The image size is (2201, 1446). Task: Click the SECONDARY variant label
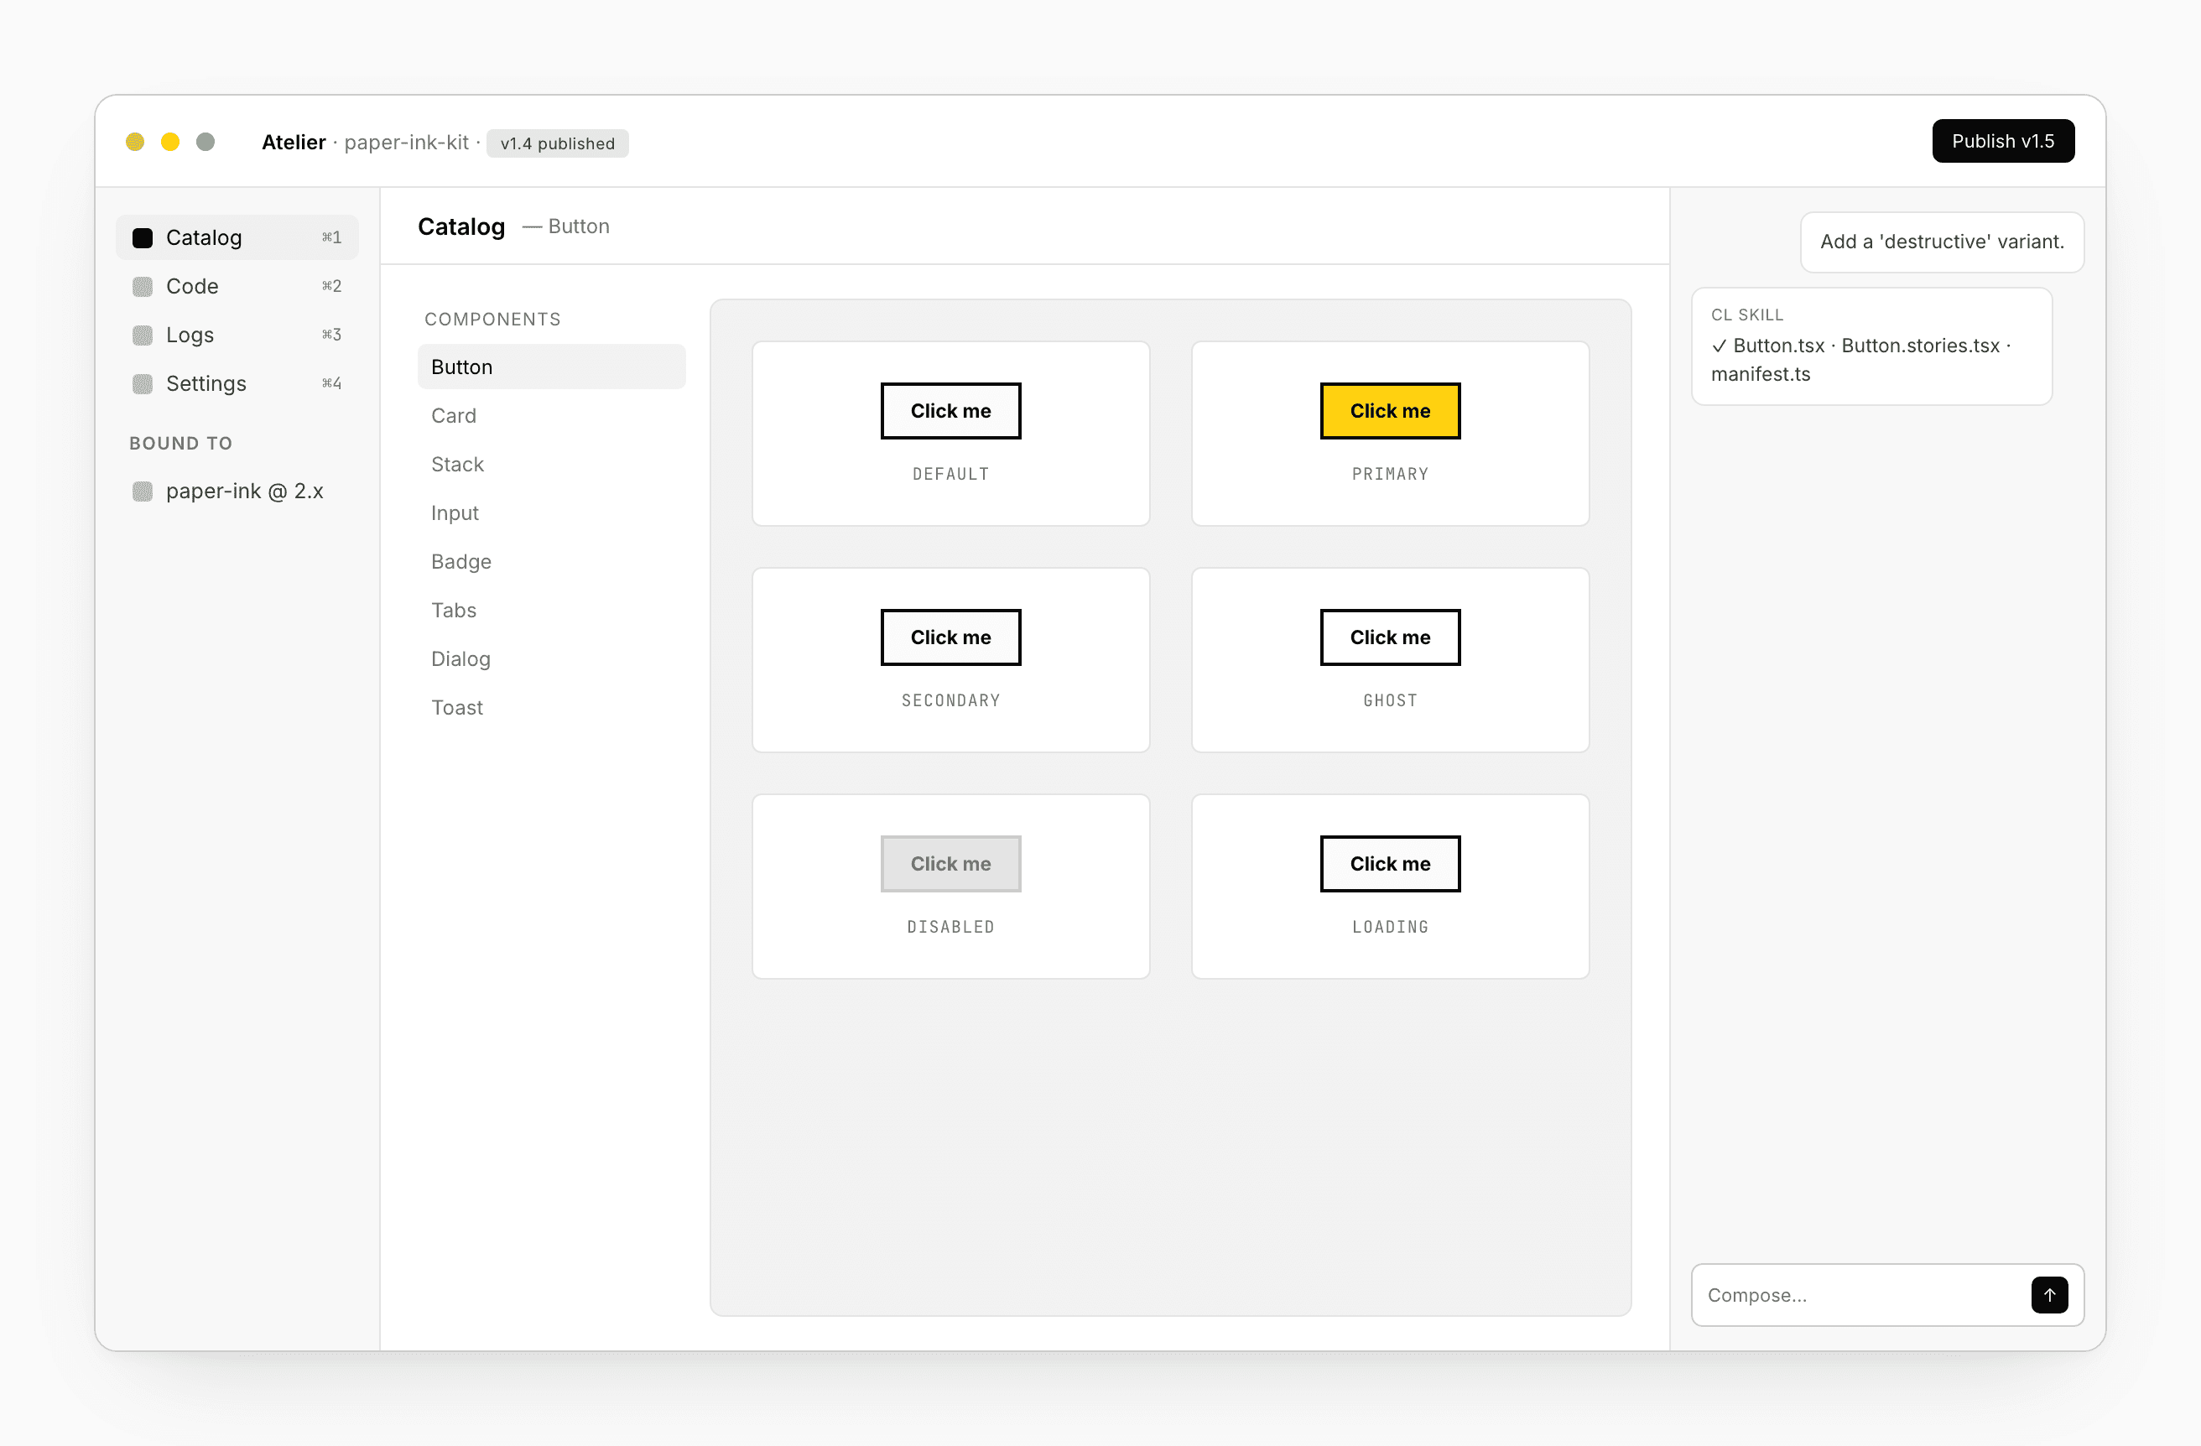tap(950, 701)
